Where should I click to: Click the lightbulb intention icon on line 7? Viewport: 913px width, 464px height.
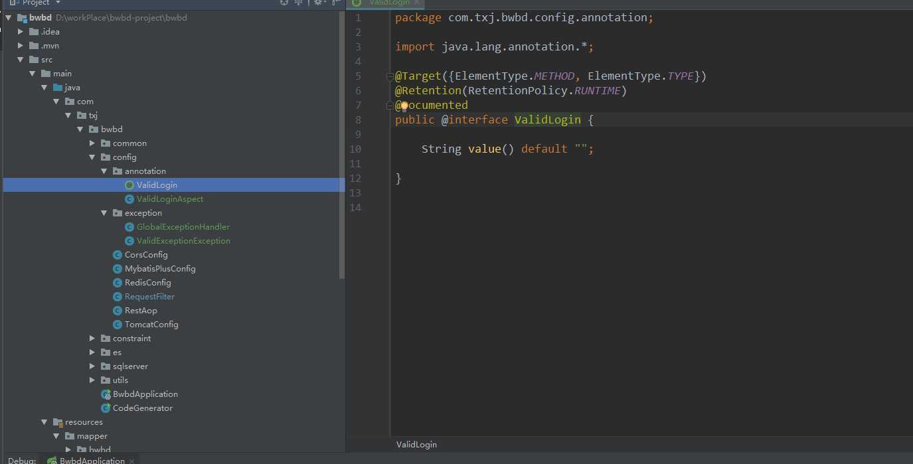coord(404,106)
